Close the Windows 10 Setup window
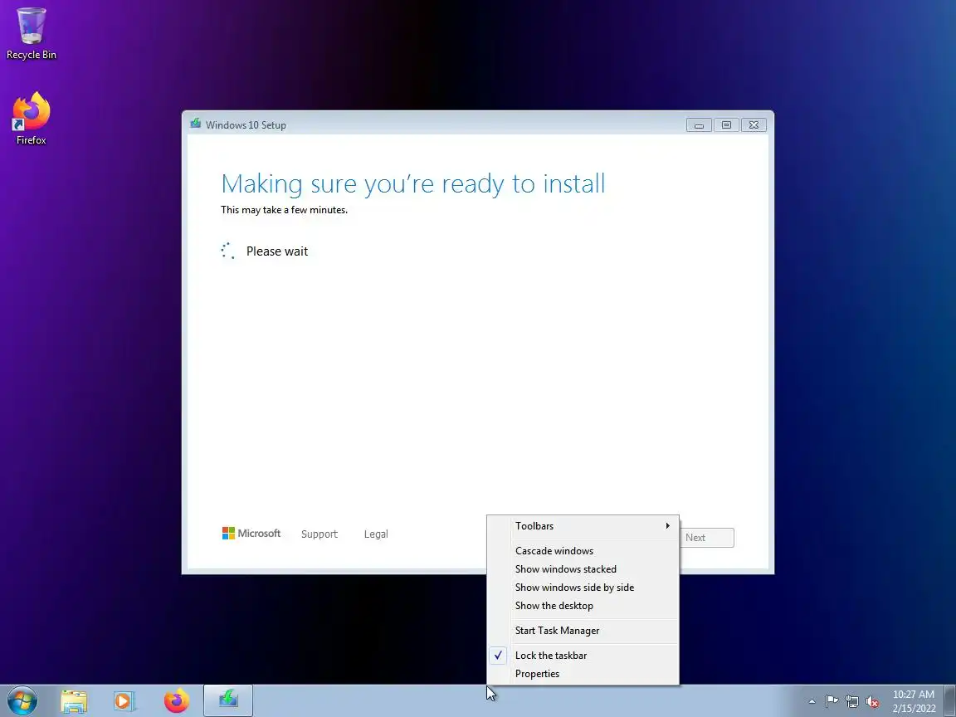 tap(754, 125)
